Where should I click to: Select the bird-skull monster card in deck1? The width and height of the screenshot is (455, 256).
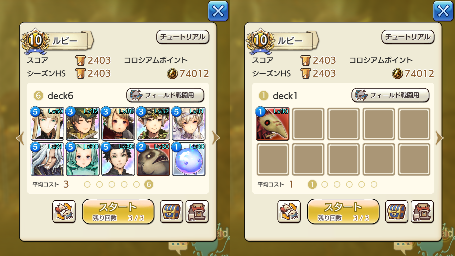click(272, 124)
